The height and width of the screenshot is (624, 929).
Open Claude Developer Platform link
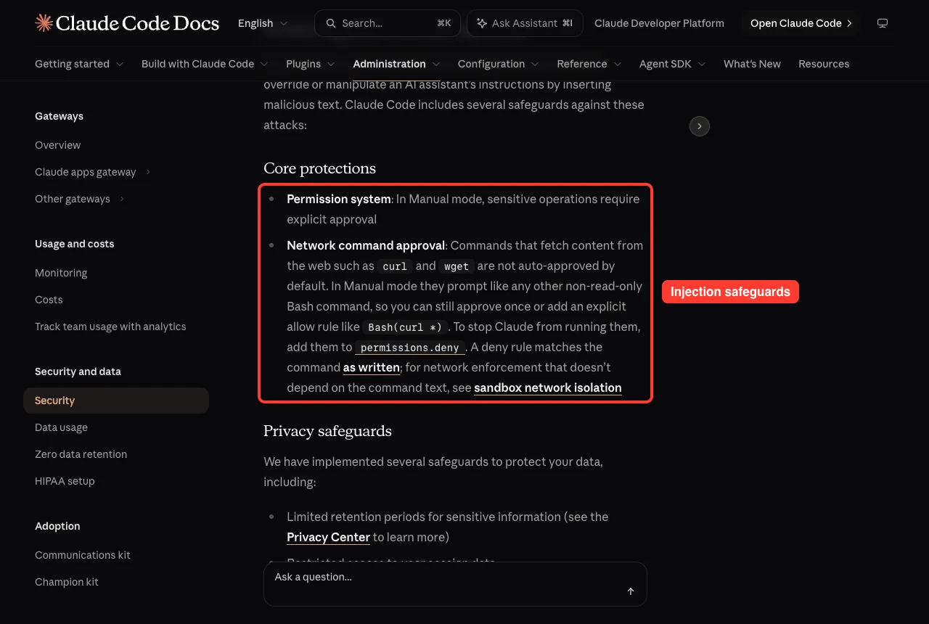659,23
